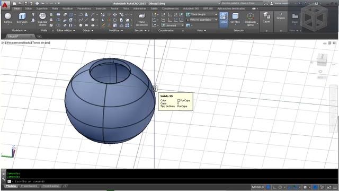Toggle hardware acceleration blue circle in status bar

[x=316, y=187]
